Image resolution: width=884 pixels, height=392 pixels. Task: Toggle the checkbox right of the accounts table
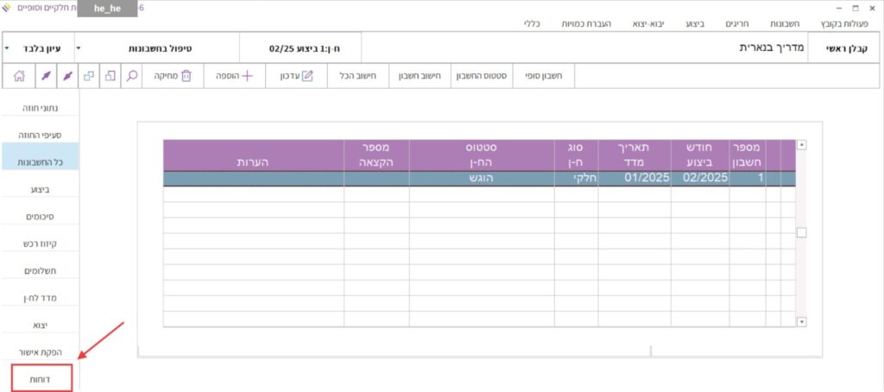[x=801, y=232]
